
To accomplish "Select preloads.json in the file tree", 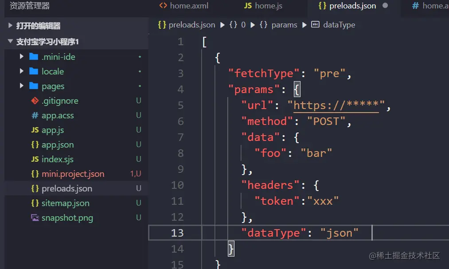I will 67,188.
